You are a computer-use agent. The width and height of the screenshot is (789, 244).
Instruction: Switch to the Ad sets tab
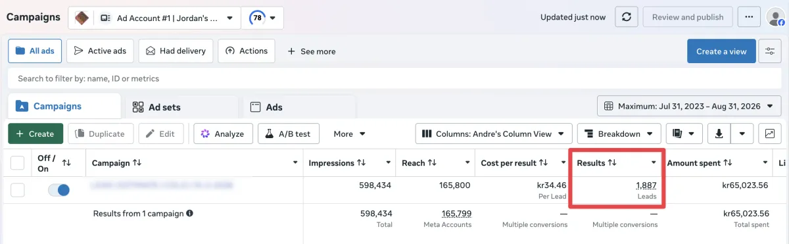coord(179,107)
